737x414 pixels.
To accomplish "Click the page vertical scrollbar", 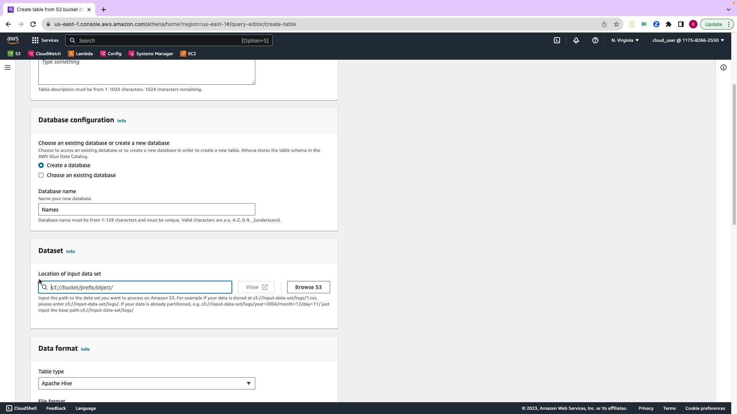I will pos(734,153).
